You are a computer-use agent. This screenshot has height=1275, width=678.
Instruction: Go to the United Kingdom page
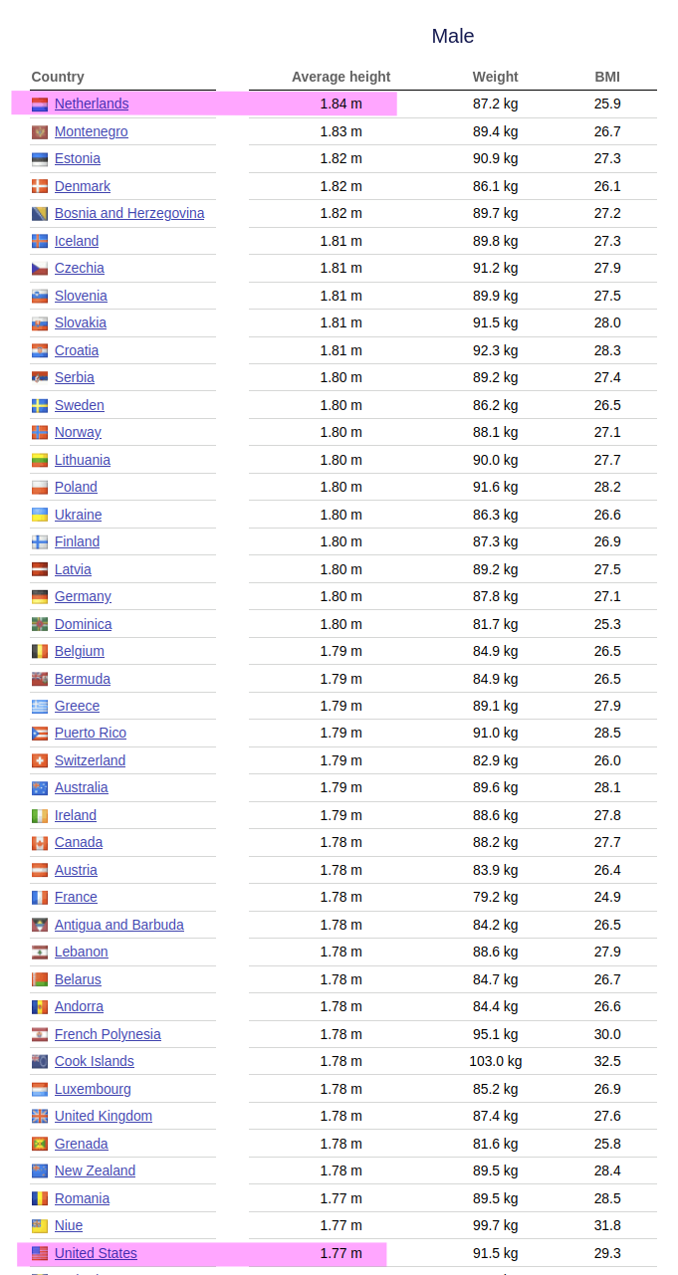104,1116
